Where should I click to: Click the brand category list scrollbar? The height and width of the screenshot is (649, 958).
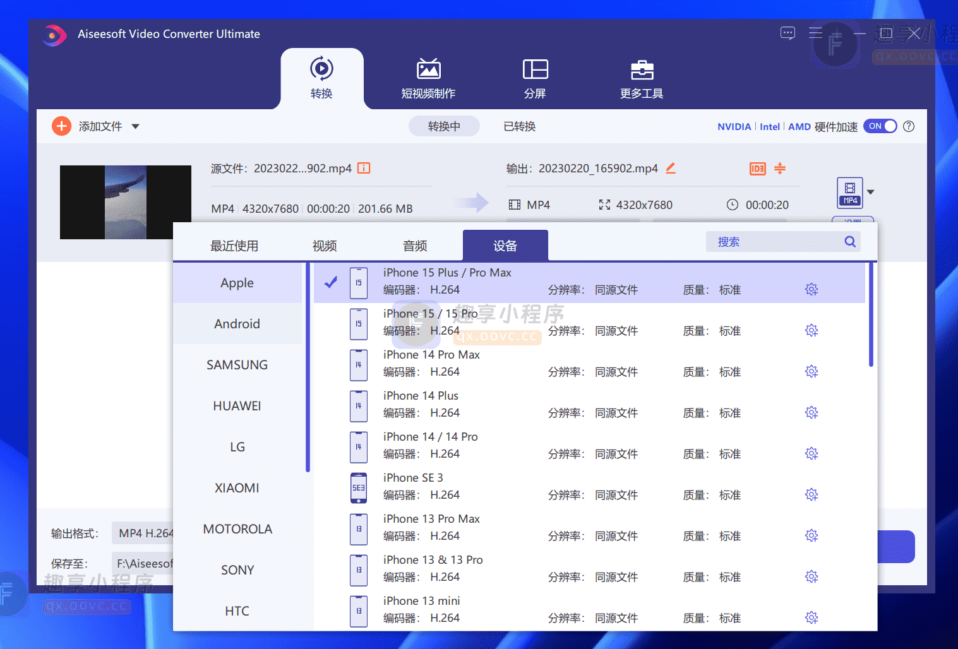(x=308, y=367)
